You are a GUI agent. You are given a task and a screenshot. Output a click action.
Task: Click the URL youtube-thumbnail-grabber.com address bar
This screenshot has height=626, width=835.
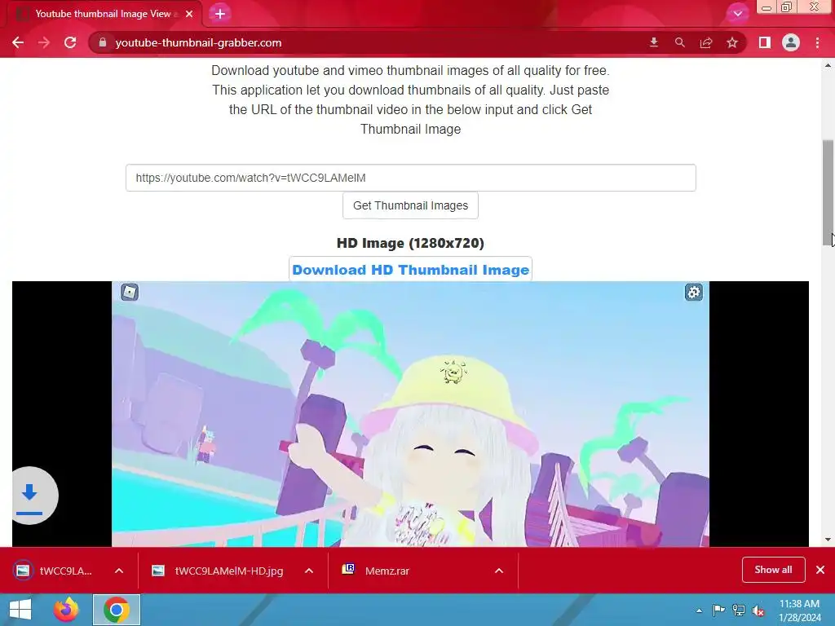(x=198, y=42)
